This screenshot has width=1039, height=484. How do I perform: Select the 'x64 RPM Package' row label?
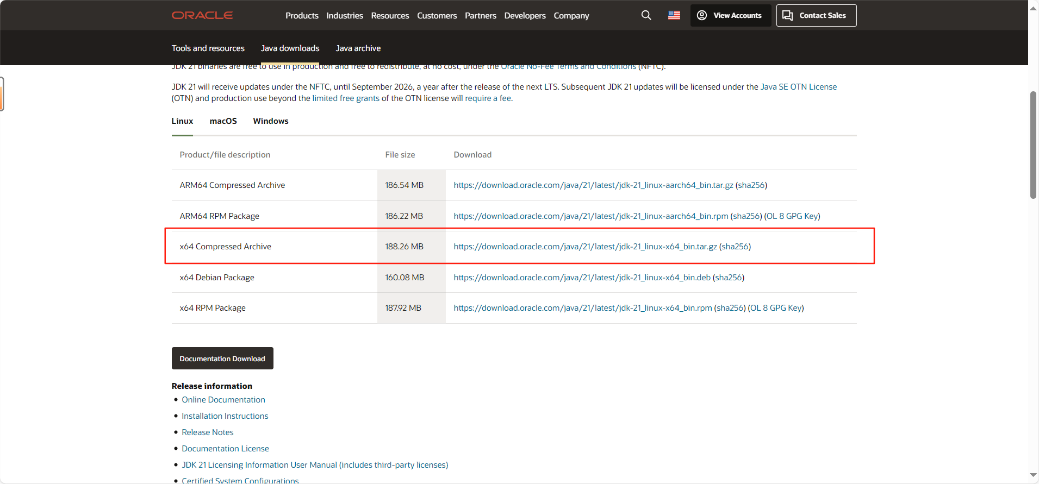pos(213,308)
